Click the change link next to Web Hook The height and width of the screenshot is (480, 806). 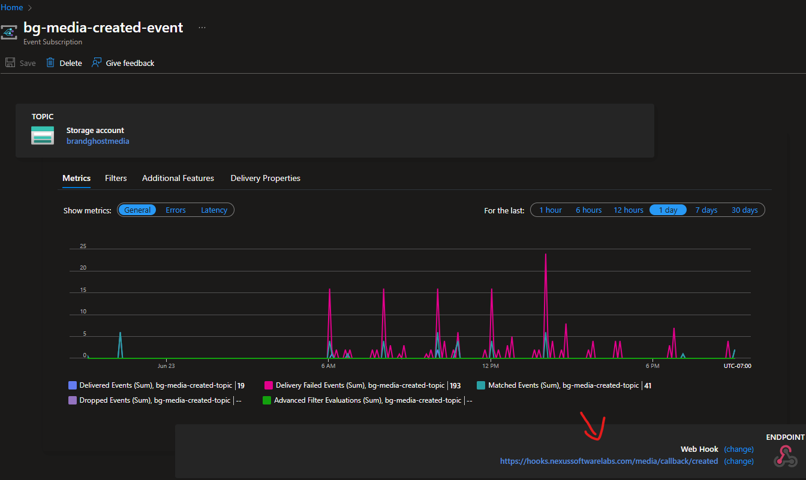[739, 449]
